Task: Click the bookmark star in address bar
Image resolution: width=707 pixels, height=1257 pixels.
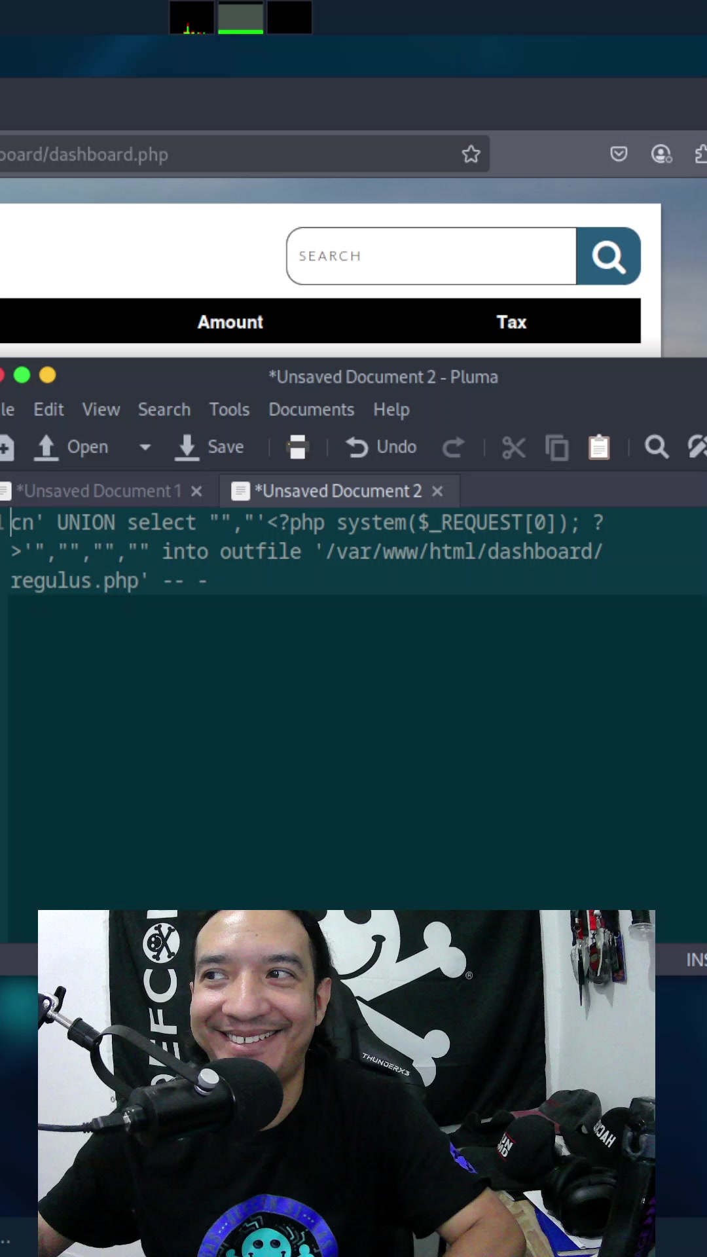Action: pyautogui.click(x=471, y=155)
